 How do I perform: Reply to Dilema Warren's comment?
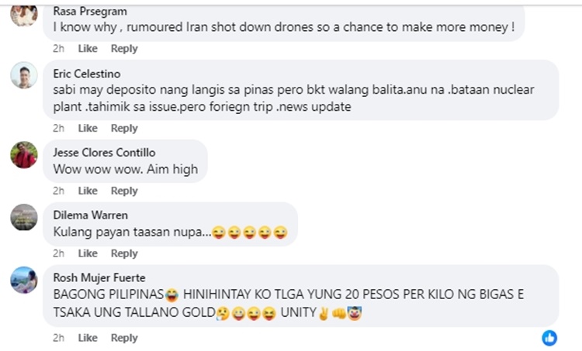124,253
